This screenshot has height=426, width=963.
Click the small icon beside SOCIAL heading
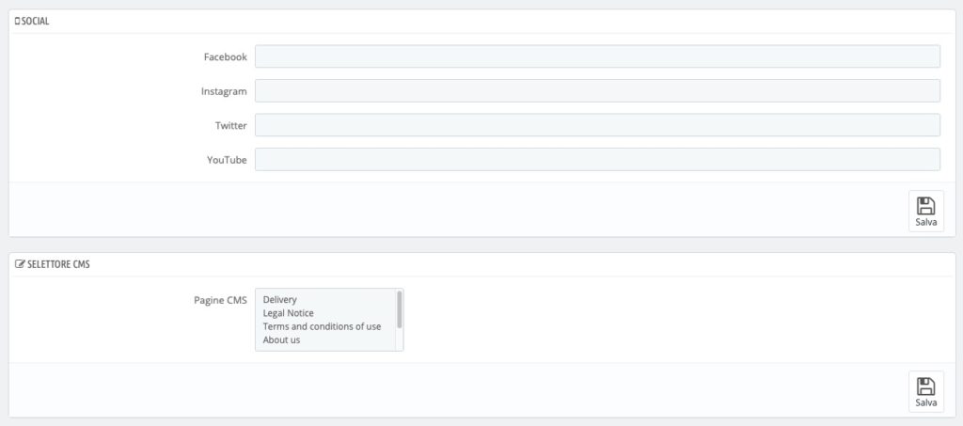[17, 22]
